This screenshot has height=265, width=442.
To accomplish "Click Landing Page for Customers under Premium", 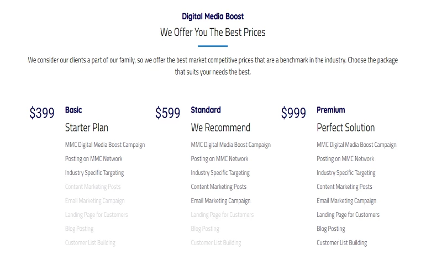I will click(348, 215).
